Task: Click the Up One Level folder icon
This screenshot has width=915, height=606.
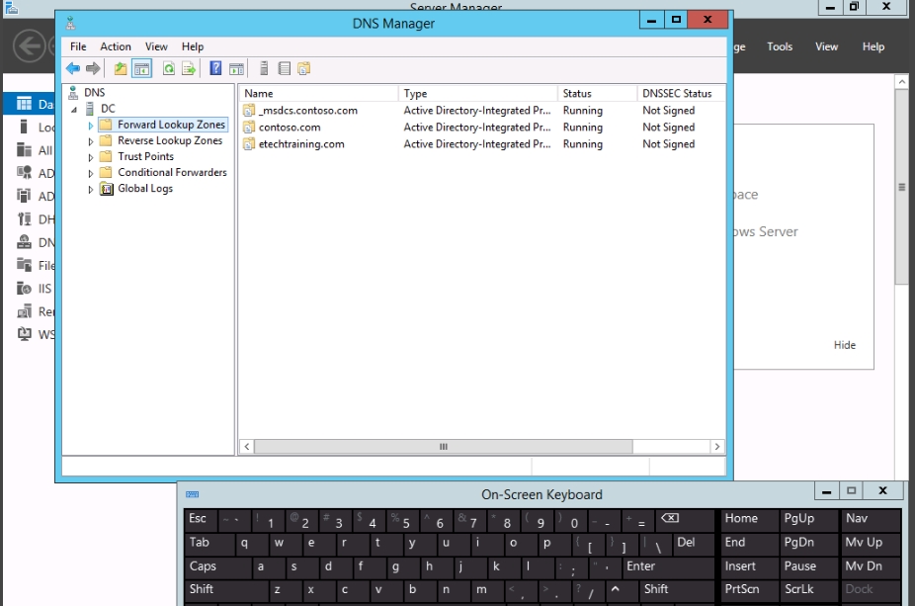Action: (121, 68)
